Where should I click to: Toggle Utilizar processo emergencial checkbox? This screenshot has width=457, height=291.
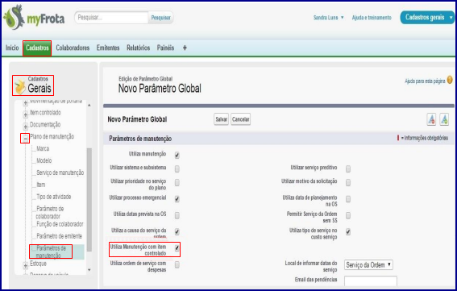(x=177, y=199)
